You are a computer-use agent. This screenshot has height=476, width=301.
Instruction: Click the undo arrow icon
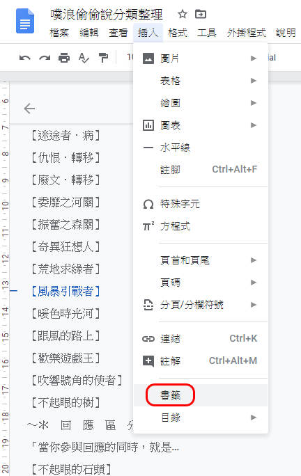[25, 58]
